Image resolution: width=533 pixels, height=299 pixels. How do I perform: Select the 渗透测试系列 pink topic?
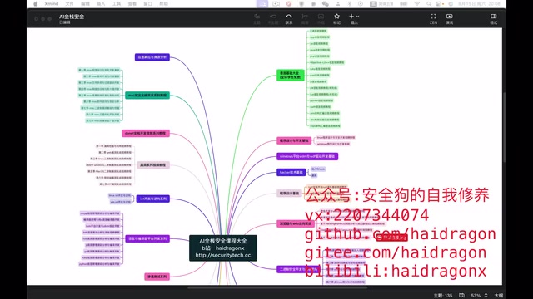[157, 277]
